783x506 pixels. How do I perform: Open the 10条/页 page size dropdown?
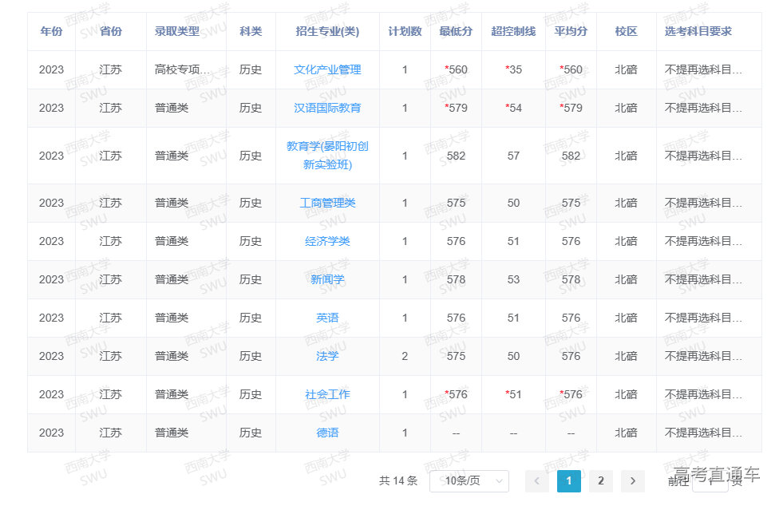pos(469,480)
